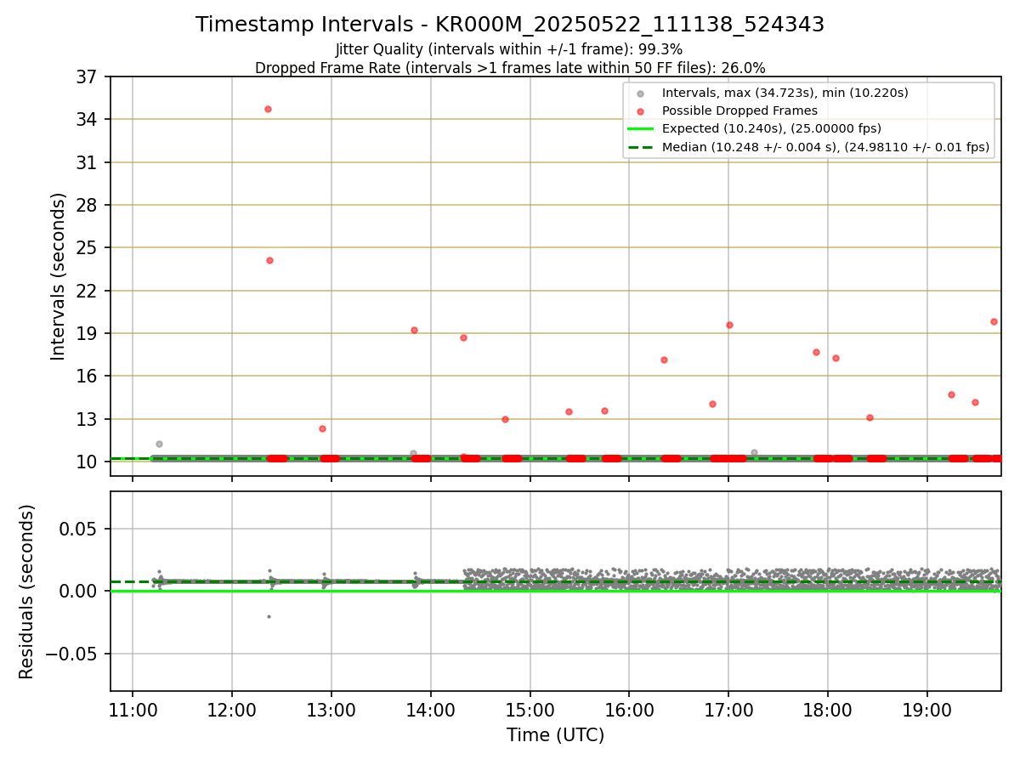The height and width of the screenshot is (765, 1020).
Task: Click the residual outlier point near -0.02 seconds
Action: [x=269, y=616]
